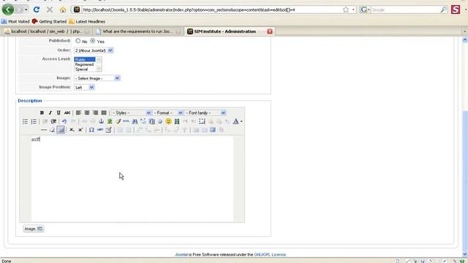Go to browser home page
Viewport: 468px width, 263px height.
(x=63, y=9)
